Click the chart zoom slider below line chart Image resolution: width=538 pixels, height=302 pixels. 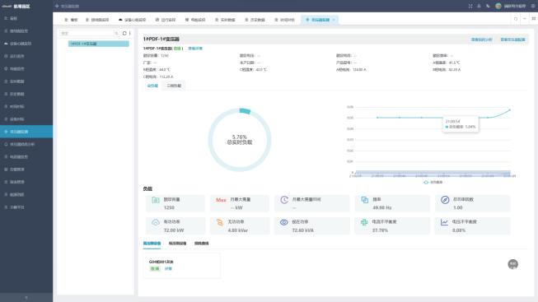(x=433, y=173)
